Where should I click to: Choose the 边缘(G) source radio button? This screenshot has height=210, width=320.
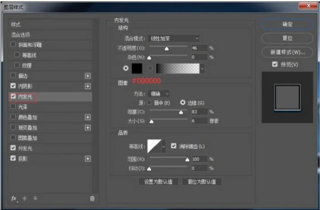tap(182, 103)
